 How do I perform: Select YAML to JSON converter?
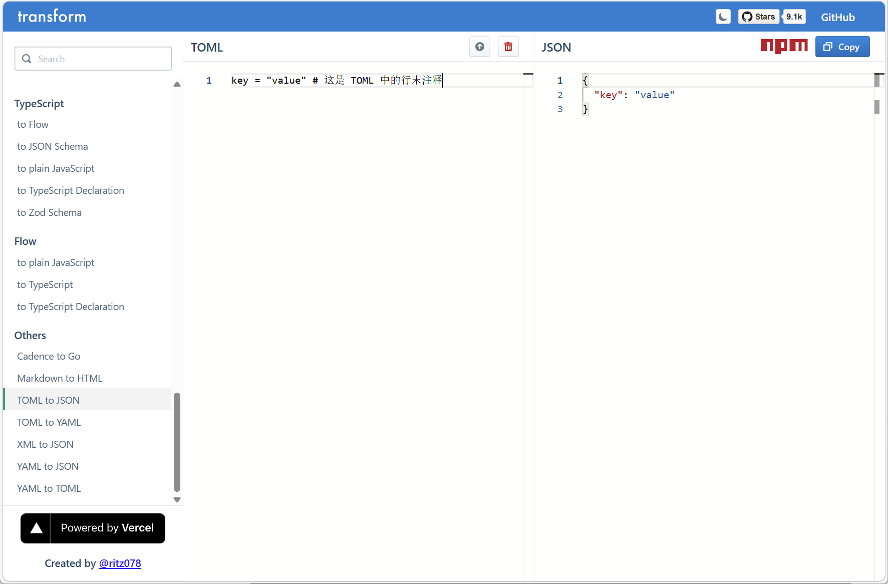coord(48,466)
